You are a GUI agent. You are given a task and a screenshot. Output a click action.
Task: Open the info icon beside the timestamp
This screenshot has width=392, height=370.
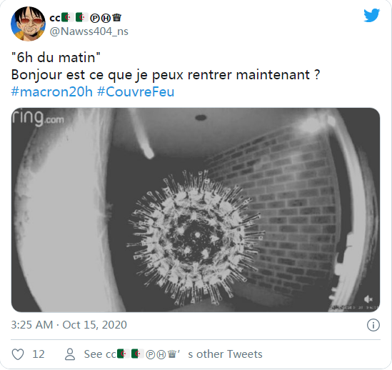tap(373, 325)
